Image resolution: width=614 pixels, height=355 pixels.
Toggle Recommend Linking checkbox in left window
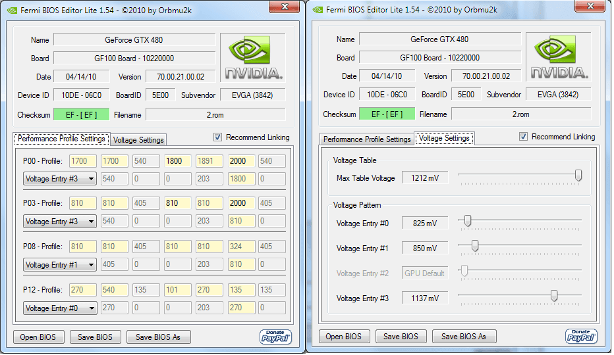point(217,137)
